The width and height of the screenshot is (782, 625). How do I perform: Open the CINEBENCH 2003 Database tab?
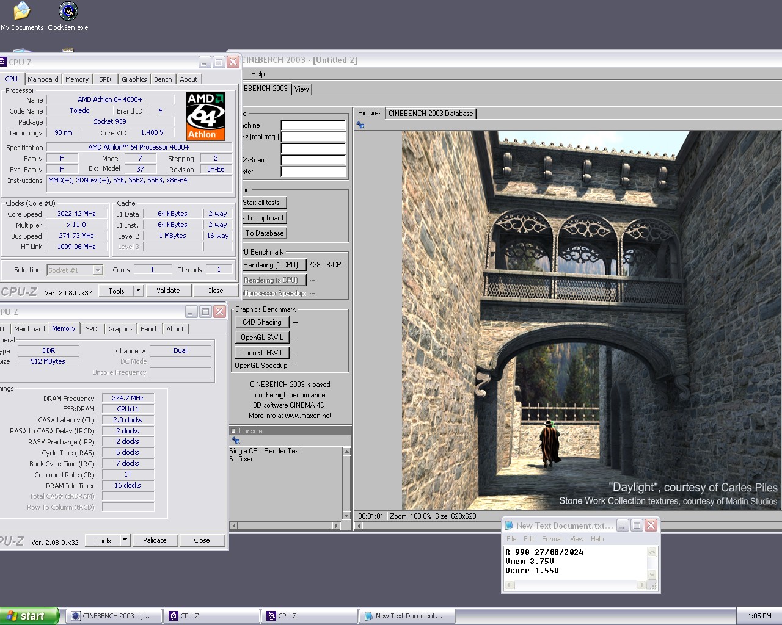[431, 114]
